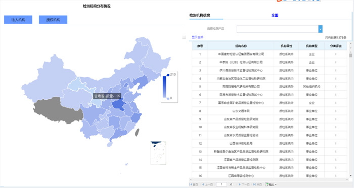Expand the export (输出) dropdown caret
The height and width of the screenshot is (188, 354).
tap(276, 184)
